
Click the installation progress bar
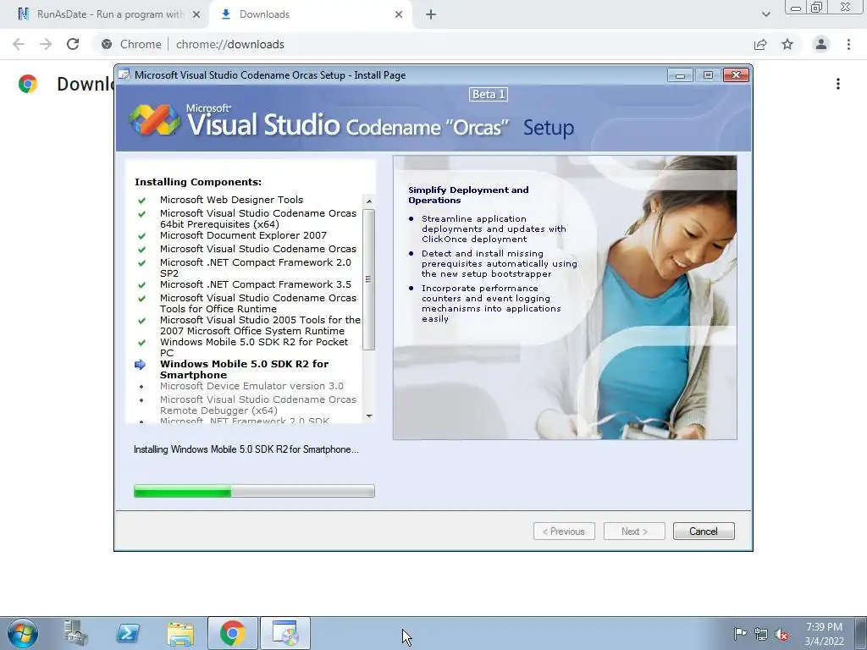[254, 491]
